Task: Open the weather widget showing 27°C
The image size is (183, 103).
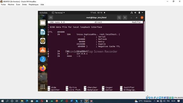Action: (x=143, y=101)
